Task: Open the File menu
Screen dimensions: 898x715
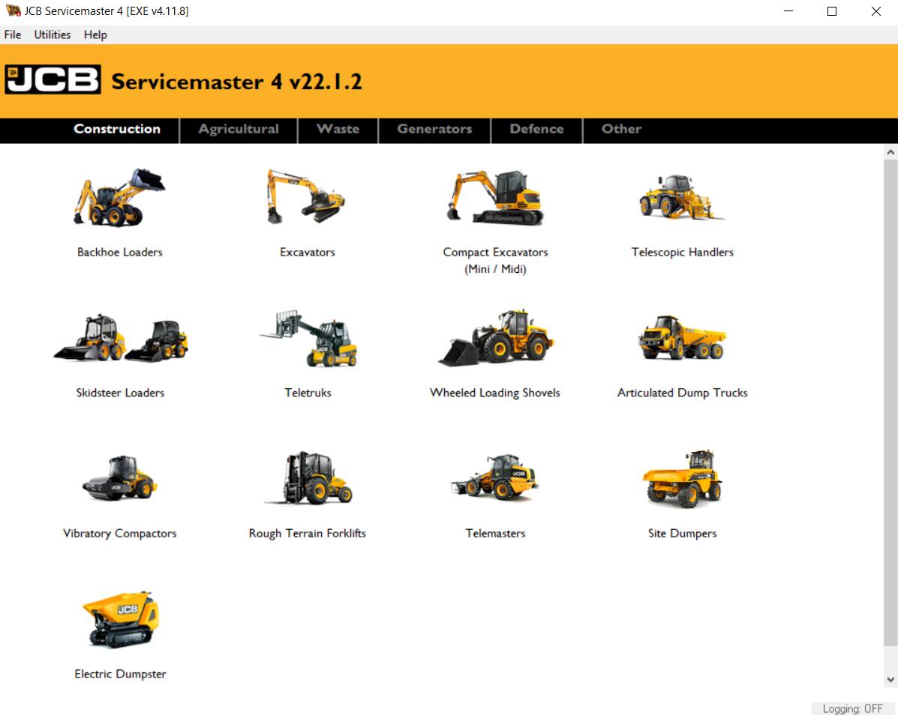Action: tap(12, 34)
